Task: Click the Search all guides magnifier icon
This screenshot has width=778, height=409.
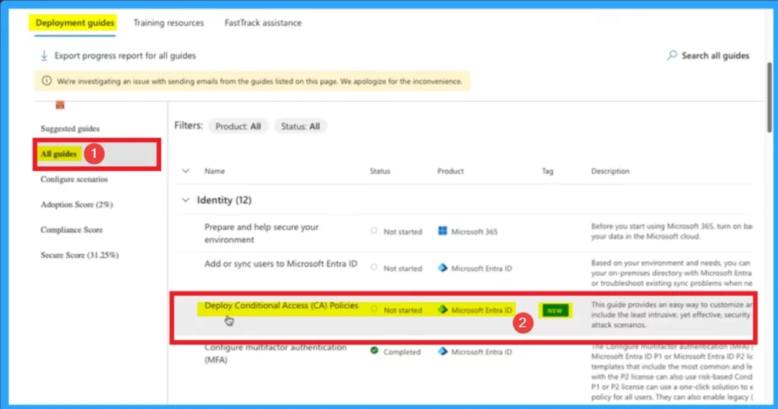Action: pos(672,55)
